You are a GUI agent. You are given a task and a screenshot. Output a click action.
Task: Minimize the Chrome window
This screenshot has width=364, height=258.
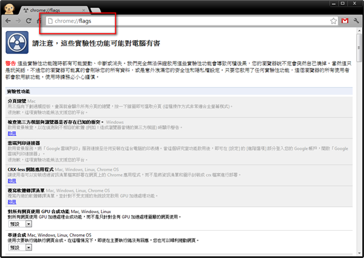coord(334,4)
